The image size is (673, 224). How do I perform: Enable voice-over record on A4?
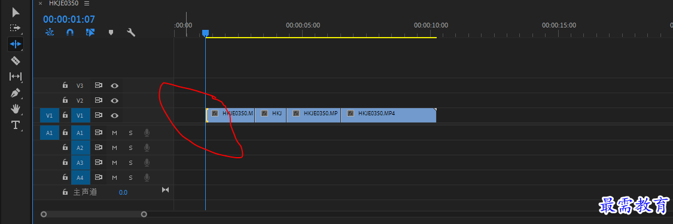point(147,177)
